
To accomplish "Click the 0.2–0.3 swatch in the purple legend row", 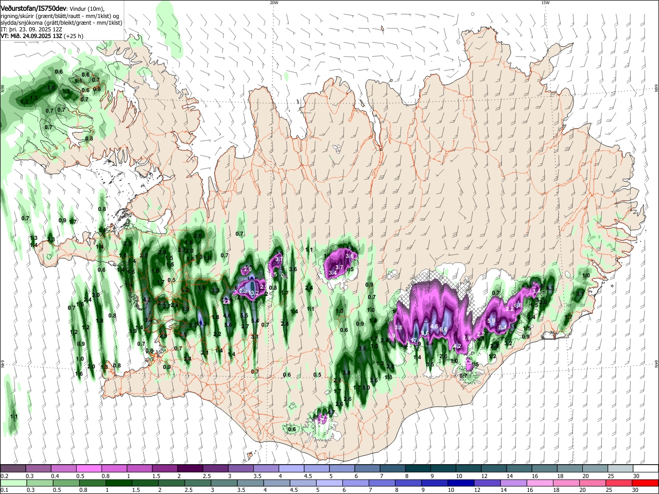I will (13, 469).
